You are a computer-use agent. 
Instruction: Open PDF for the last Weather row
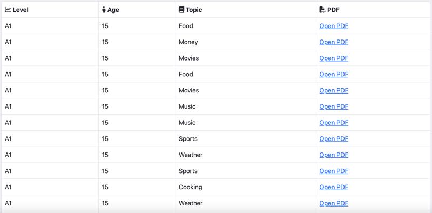334,203
